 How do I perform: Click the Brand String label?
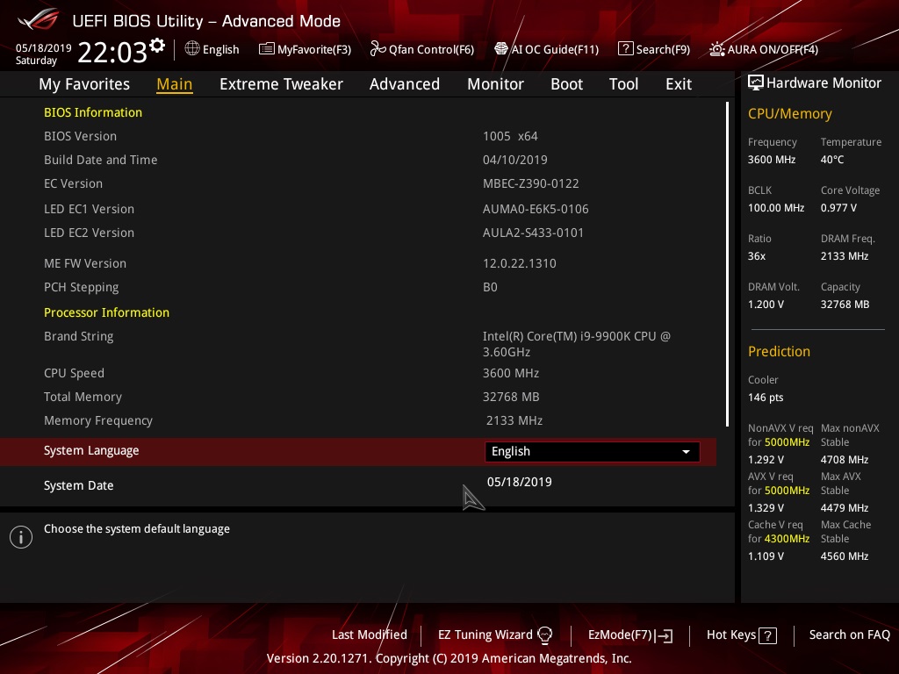click(x=78, y=336)
